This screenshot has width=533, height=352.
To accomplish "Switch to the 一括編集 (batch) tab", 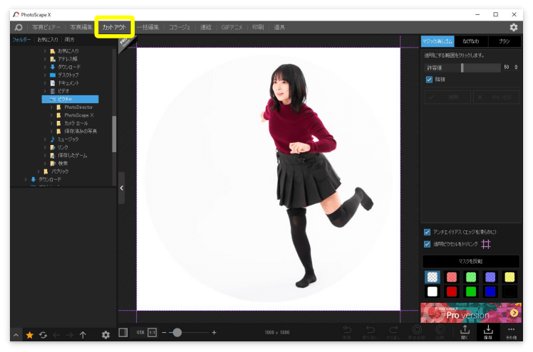I will tap(148, 27).
